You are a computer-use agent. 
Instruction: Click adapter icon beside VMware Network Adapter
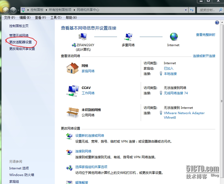pyautogui.click(x=161, y=113)
